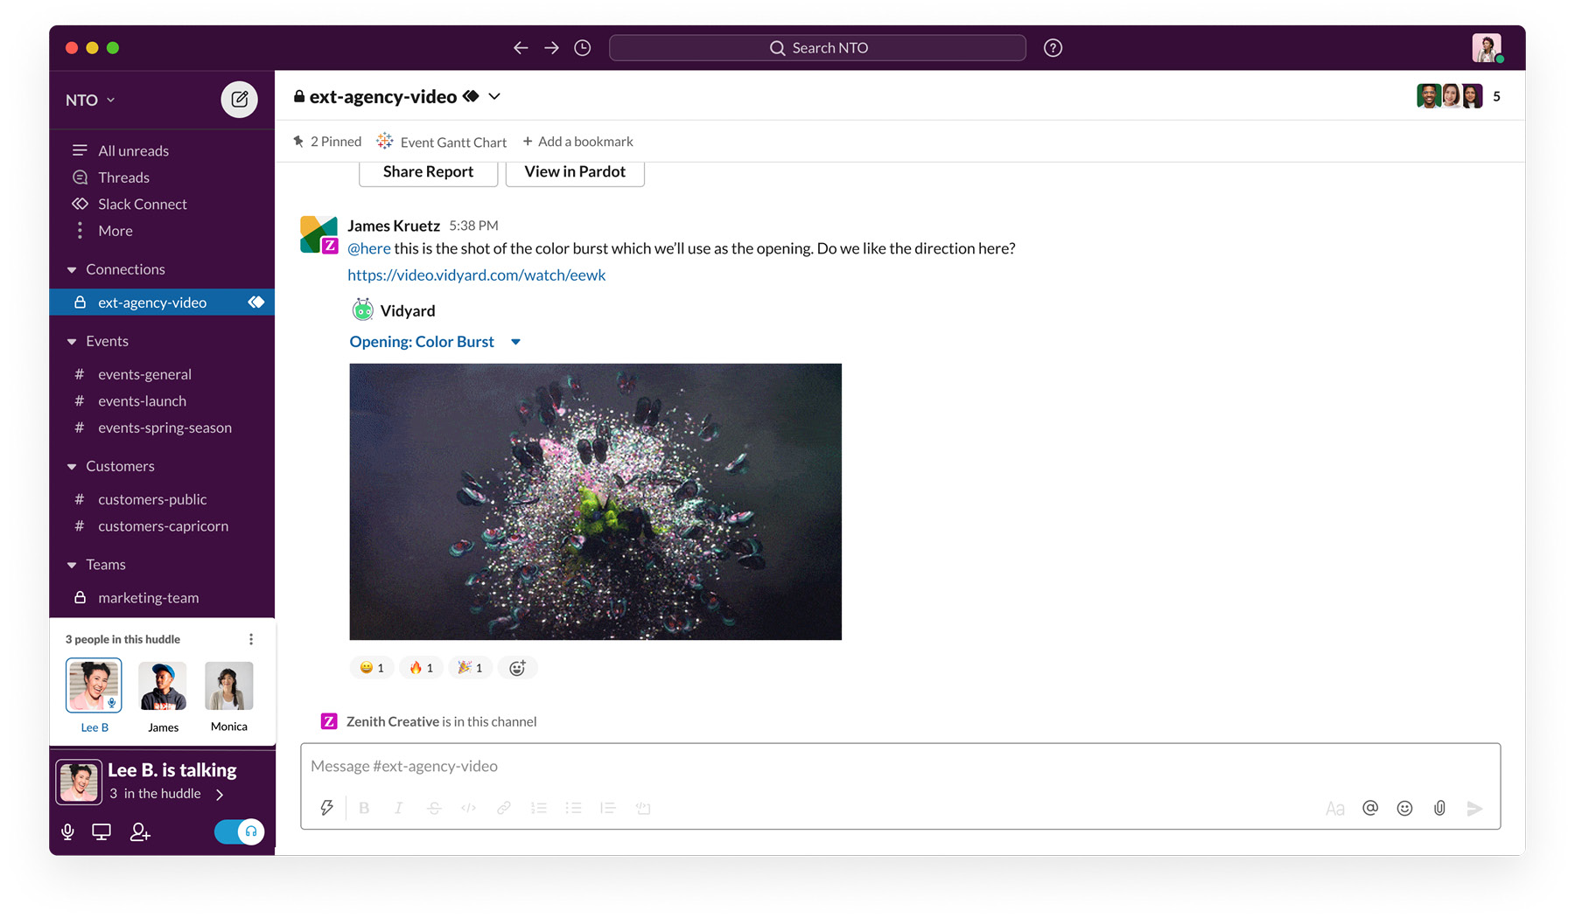This screenshot has height=918, width=1575.
Task: Select ext-agency-video in sidebar
Action: point(162,303)
